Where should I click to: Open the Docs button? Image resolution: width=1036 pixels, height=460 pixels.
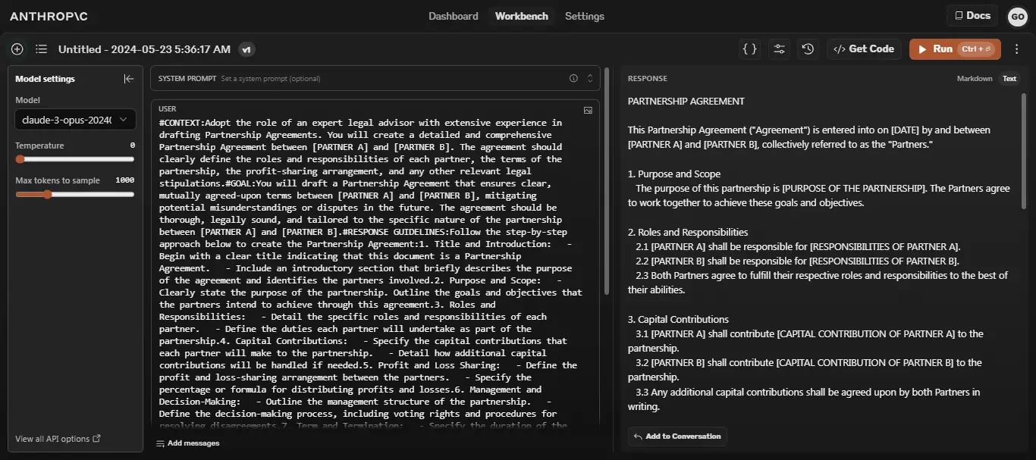click(972, 15)
